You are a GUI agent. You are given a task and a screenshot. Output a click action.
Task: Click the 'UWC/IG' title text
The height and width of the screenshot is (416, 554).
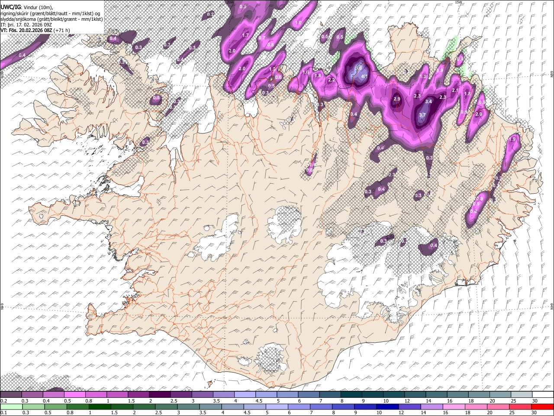click(x=10, y=7)
